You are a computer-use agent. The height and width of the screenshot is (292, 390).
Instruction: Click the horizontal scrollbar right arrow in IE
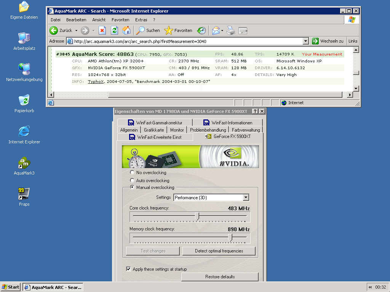click(x=350, y=95)
